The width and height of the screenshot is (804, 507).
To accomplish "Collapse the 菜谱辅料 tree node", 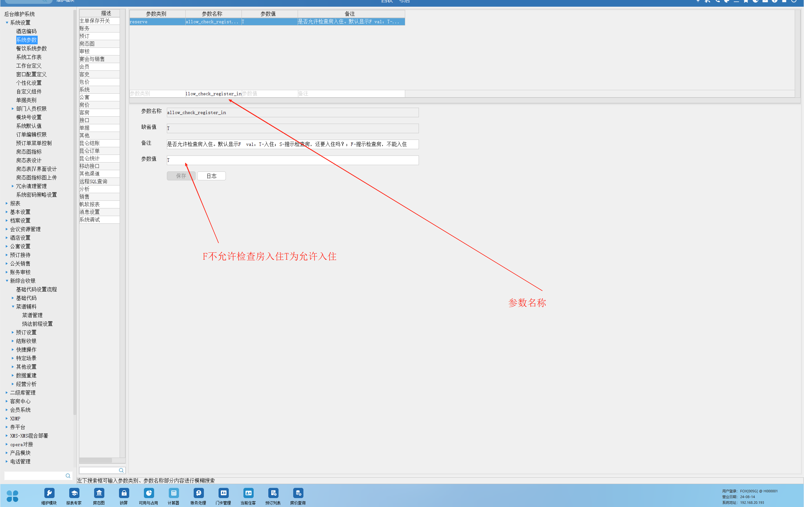I will 13,307.
